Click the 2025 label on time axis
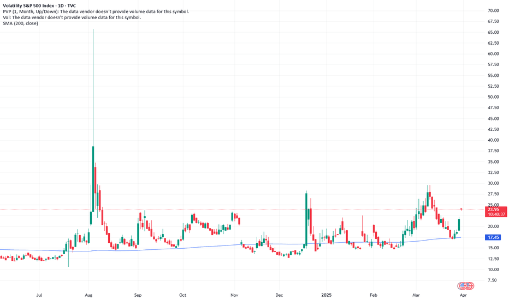Screen dimensions: 509x300 (x=326, y=295)
